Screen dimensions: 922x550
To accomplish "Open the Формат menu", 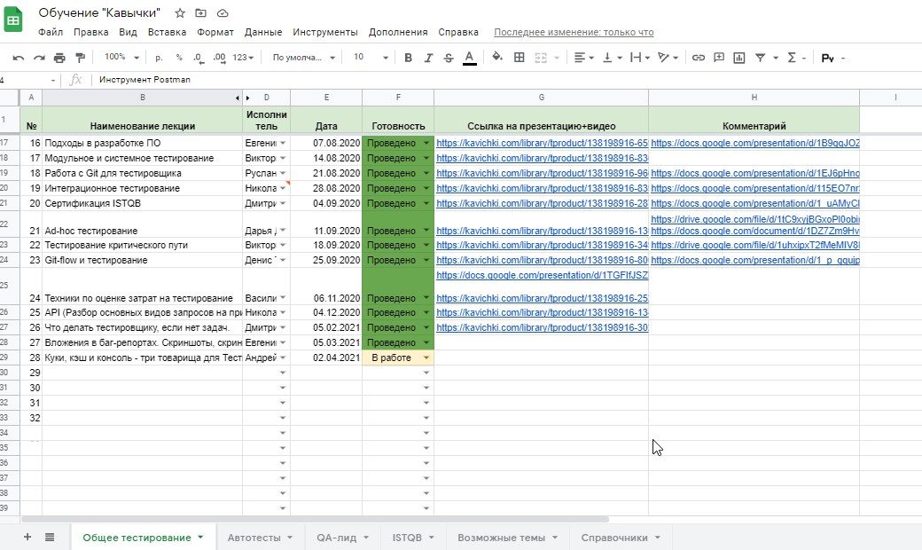I will (215, 32).
